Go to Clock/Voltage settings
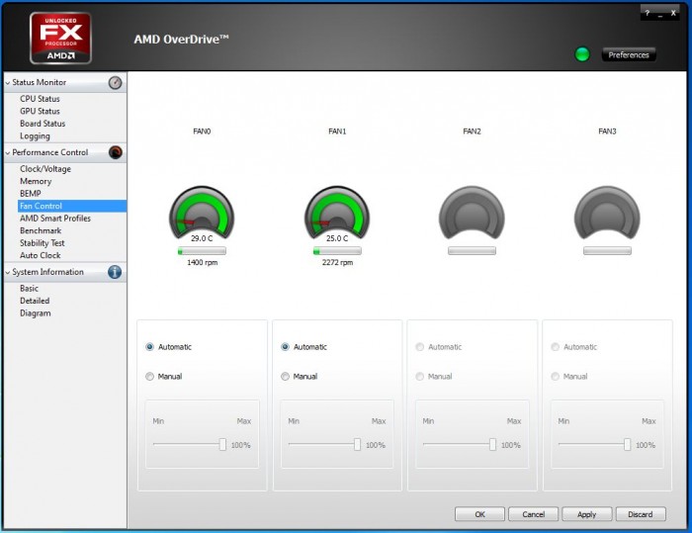The image size is (692, 533). click(x=45, y=169)
